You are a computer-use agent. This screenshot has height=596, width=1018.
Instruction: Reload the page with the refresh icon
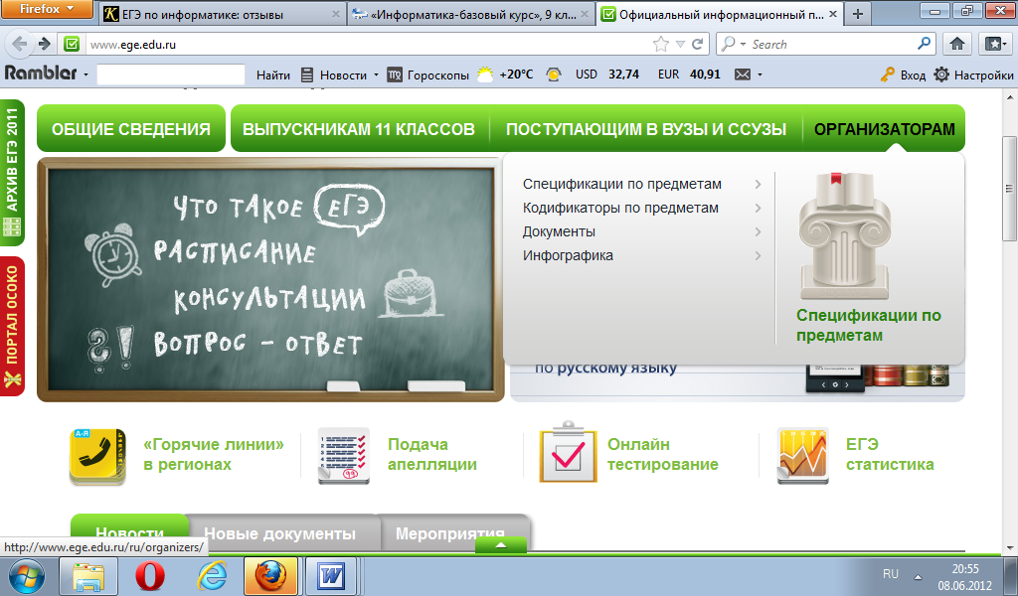[698, 44]
